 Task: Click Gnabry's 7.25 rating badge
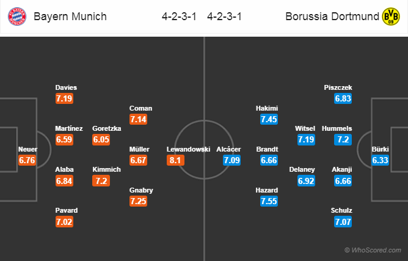[x=139, y=201]
